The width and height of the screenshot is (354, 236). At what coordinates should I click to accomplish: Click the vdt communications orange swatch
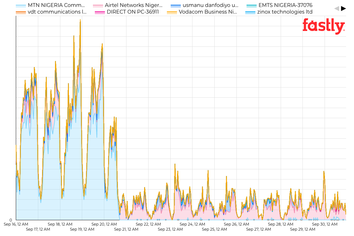pos(21,13)
